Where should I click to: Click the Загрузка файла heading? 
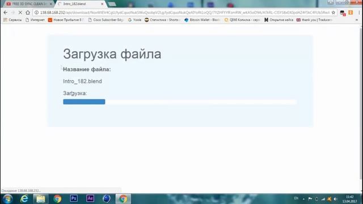tap(112, 54)
